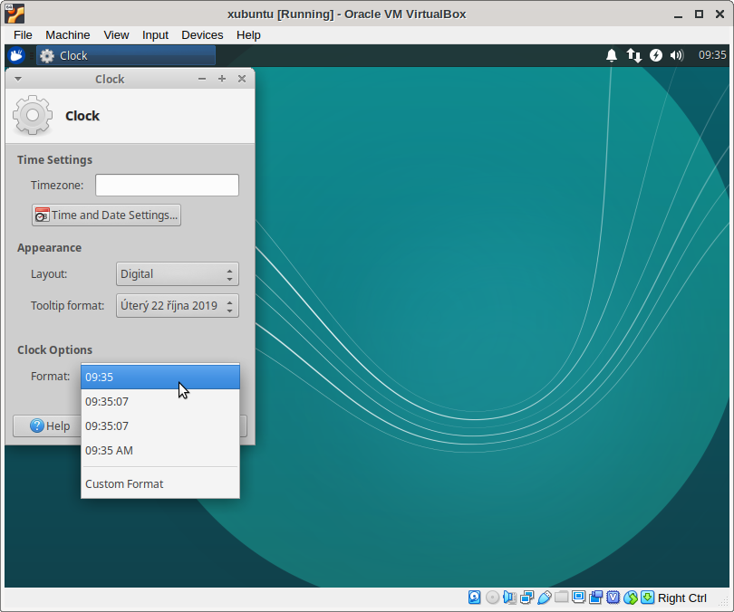Click VirtualBox audio status icon

[x=509, y=598]
